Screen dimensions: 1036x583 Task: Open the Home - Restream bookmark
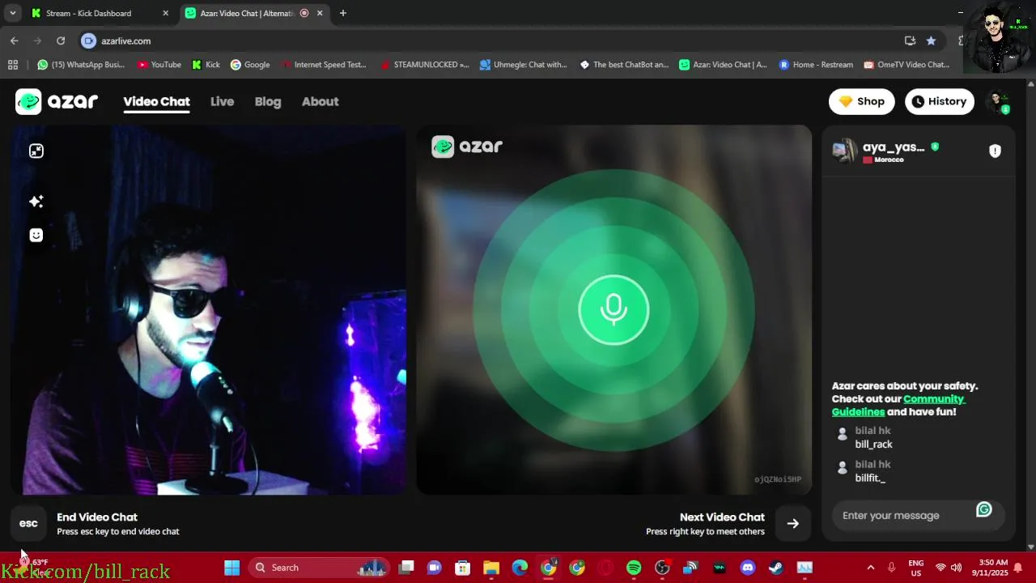816,65
